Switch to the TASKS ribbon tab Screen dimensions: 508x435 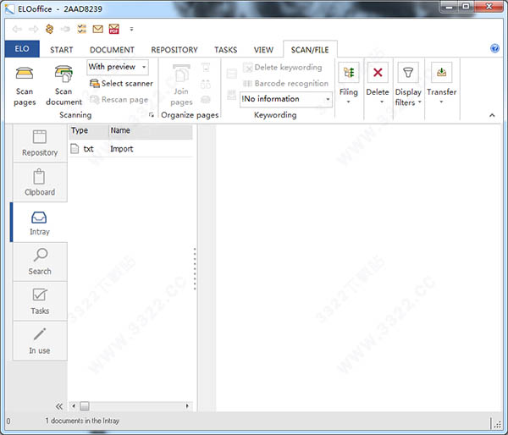225,50
